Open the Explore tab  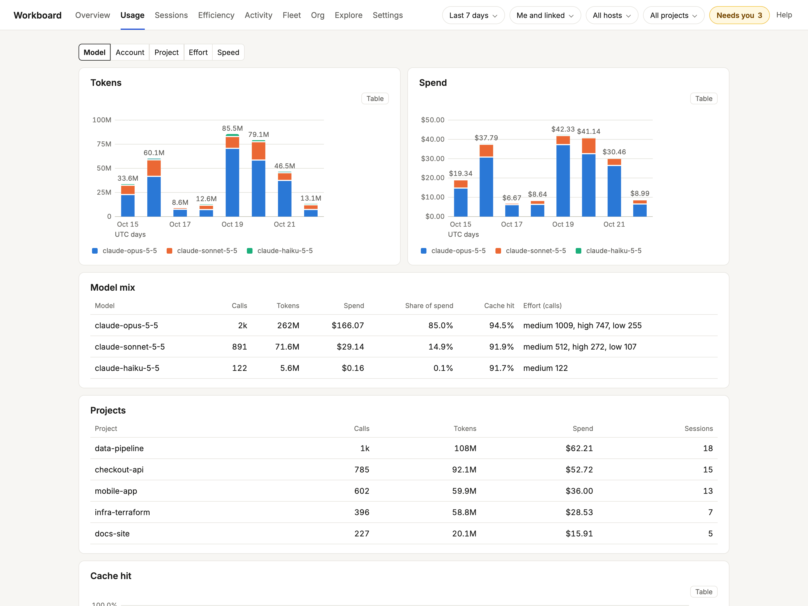coord(348,15)
